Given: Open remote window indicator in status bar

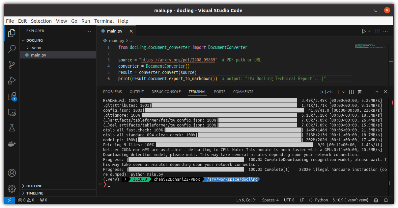Looking at the screenshot, I should tap(10, 200).
